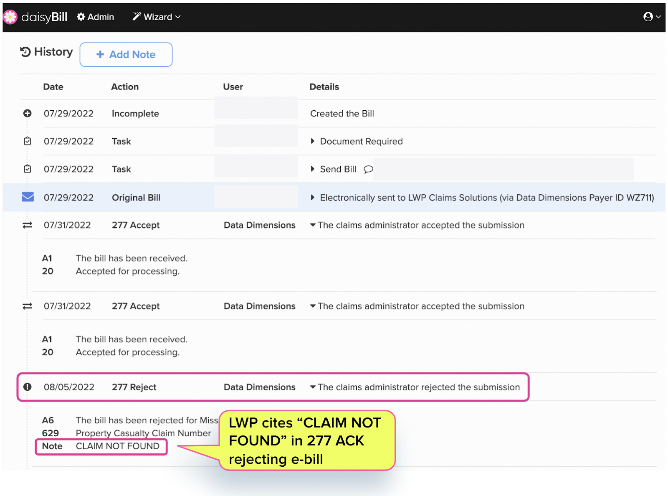Click the Property Casualty Claim Number text
Viewport: 668px width, 496px height.
coord(143,433)
